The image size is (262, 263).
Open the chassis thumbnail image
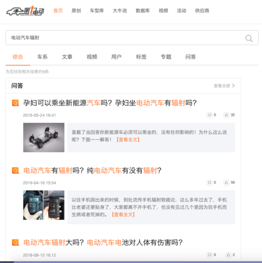pyautogui.click(x=44, y=138)
